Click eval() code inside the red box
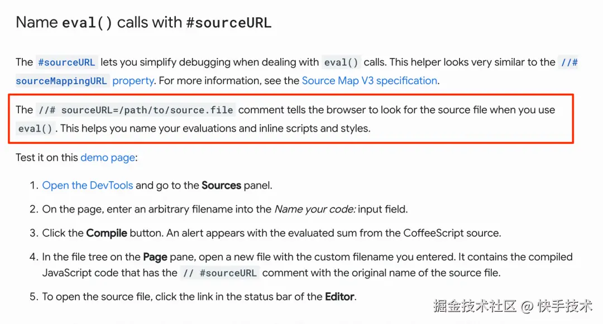This screenshot has height=324, width=603. click(x=36, y=128)
